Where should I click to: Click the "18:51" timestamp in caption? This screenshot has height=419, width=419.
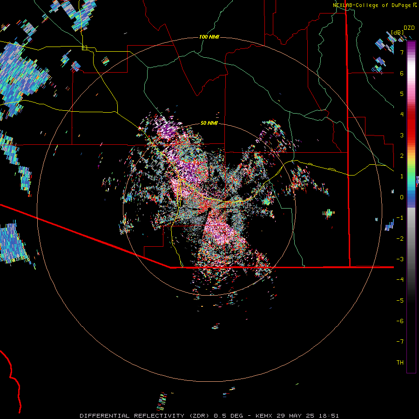pyautogui.click(x=330, y=416)
